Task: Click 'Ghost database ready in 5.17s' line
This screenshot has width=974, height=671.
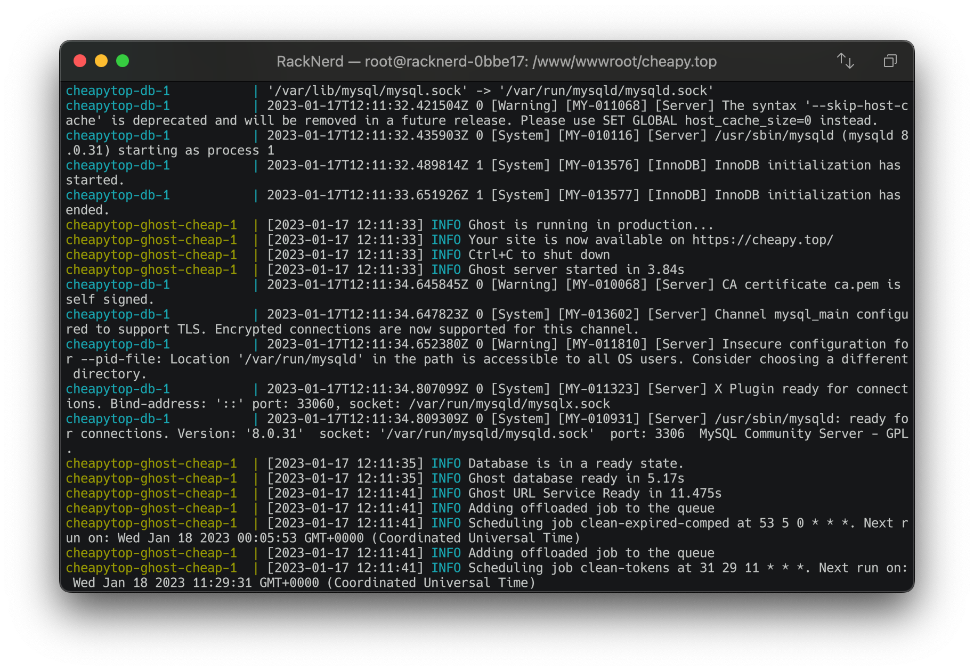Action: coord(576,478)
